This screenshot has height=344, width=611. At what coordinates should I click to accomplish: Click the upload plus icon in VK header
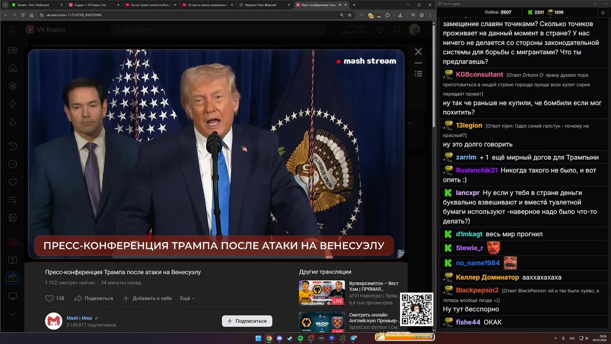380,30
